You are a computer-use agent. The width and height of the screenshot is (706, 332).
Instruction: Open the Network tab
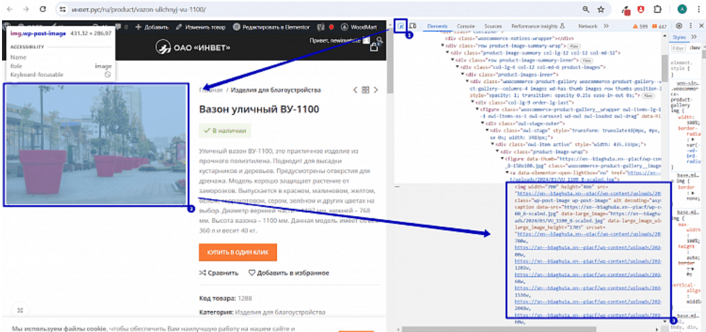pyautogui.click(x=587, y=26)
